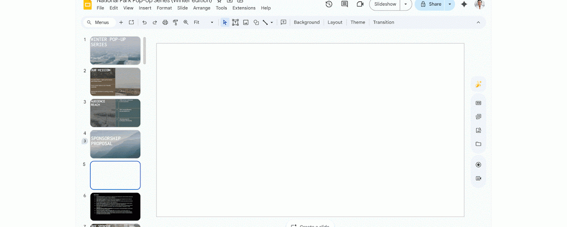Select the Shape tool
Screen dimensions: 567x227
(256, 22)
